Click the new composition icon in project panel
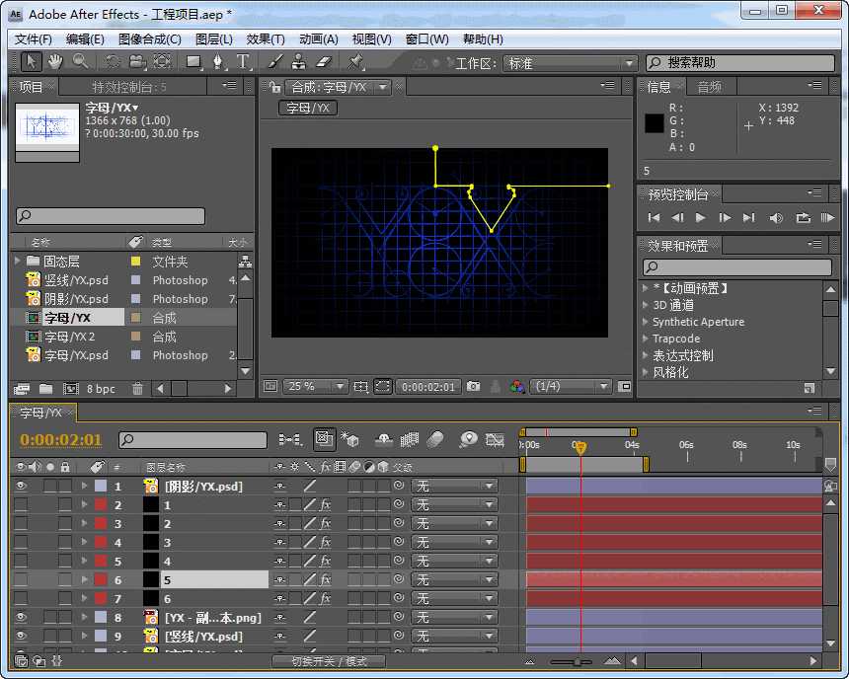Image resolution: width=849 pixels, height=679 pixels. click(70, 388)
